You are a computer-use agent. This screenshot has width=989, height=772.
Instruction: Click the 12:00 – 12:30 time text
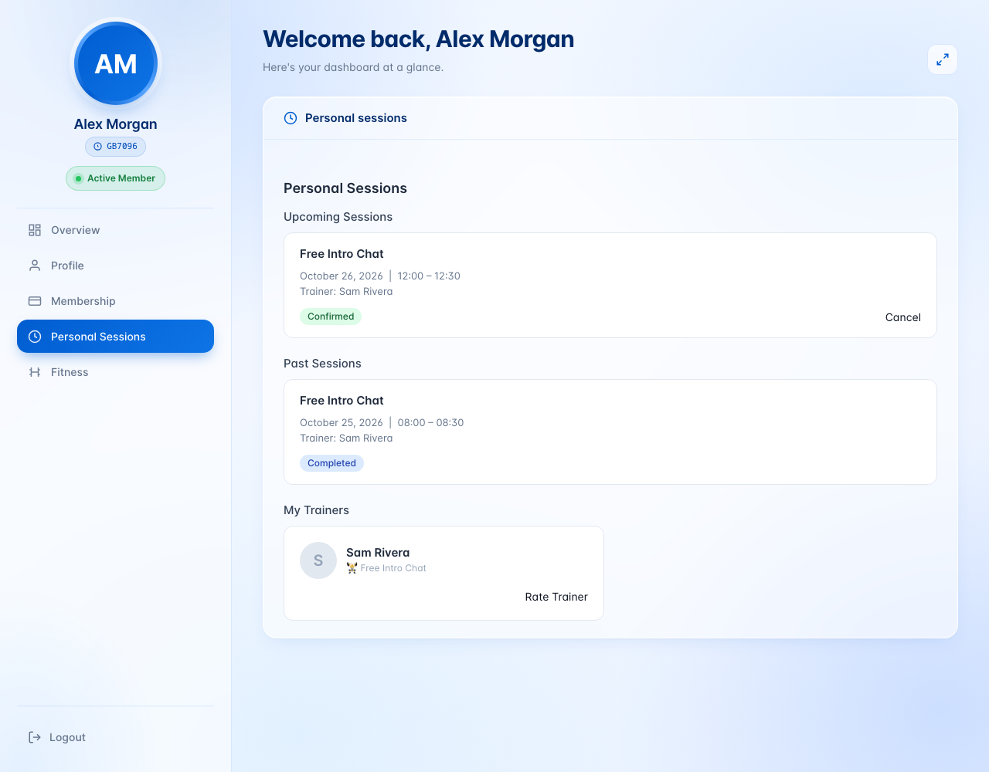[429, 276]
